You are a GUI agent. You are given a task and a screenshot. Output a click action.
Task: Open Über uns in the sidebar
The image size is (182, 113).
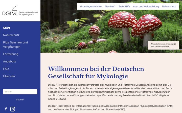pos(9,76)
